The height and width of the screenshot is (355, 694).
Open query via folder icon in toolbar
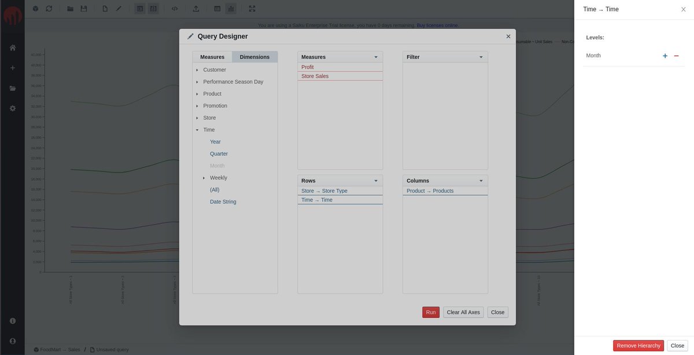[70, 9]
